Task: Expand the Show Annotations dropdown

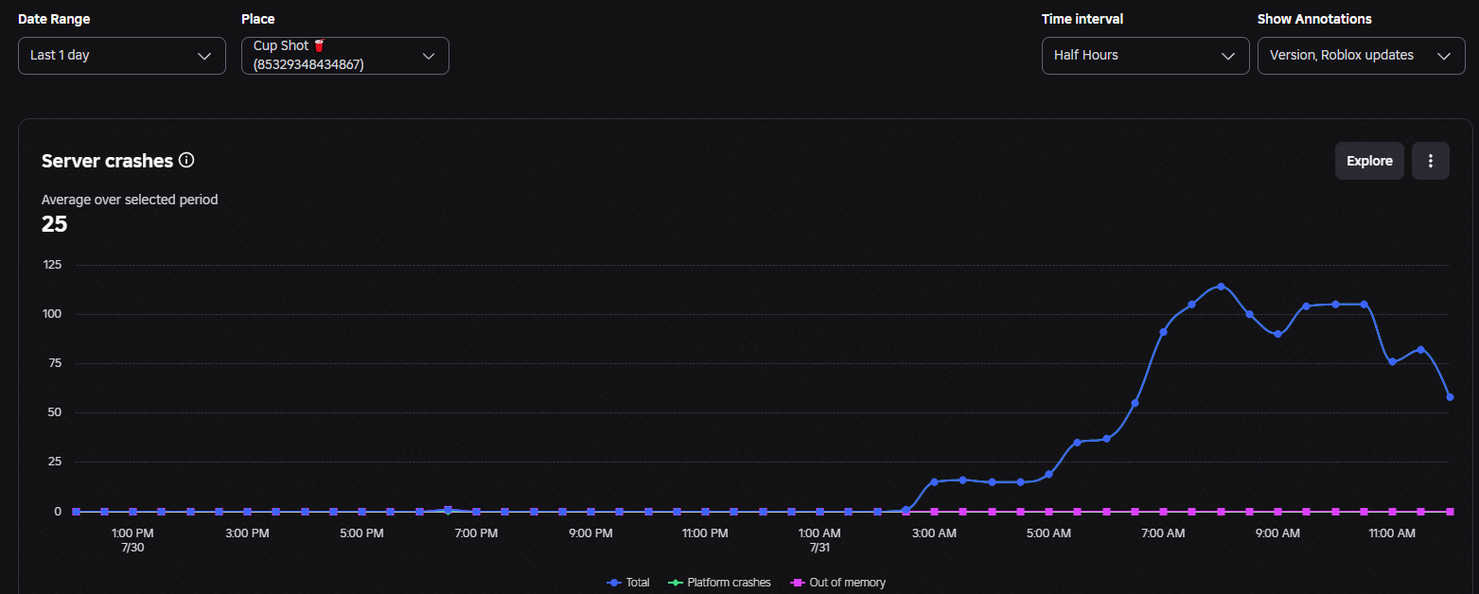Action: pos(1361,56)
